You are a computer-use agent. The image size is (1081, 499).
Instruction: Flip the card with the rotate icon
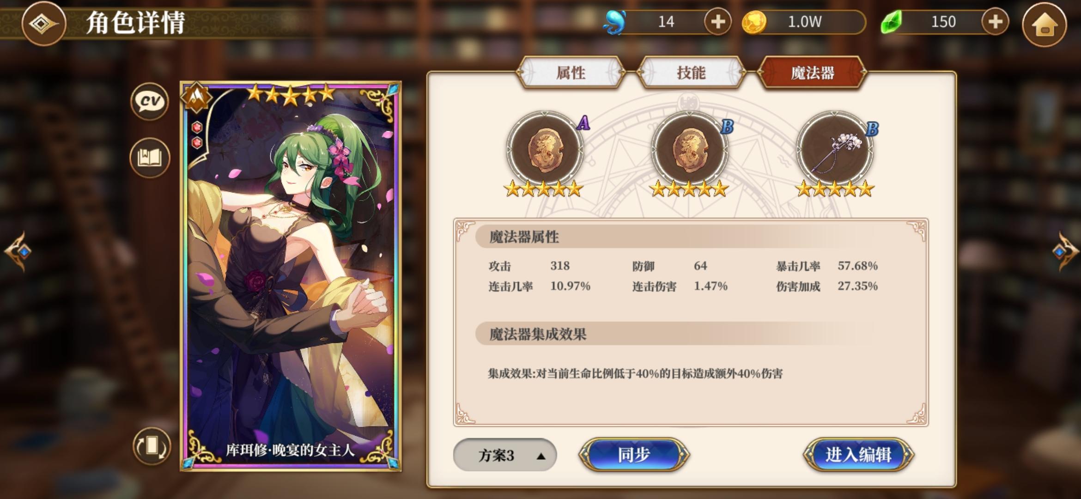tap(152, 446)
